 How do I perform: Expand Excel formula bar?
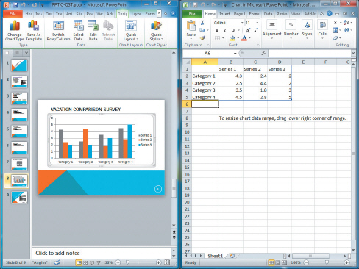(353, 53)
